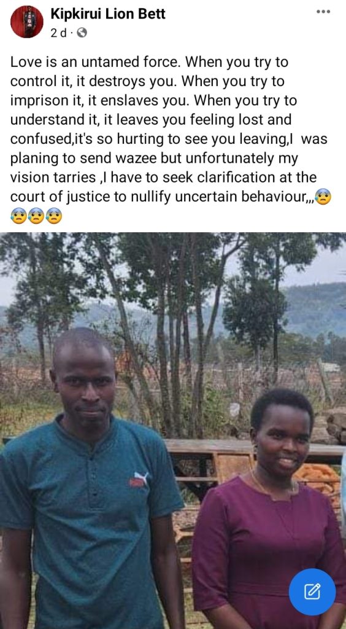This screenshot has height=629, width=346.
Task: Tap the crying emoji after 'behaviour'
Action: [x=323, y=197]
